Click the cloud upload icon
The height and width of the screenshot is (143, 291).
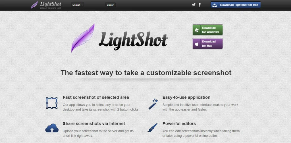(52, 128)
